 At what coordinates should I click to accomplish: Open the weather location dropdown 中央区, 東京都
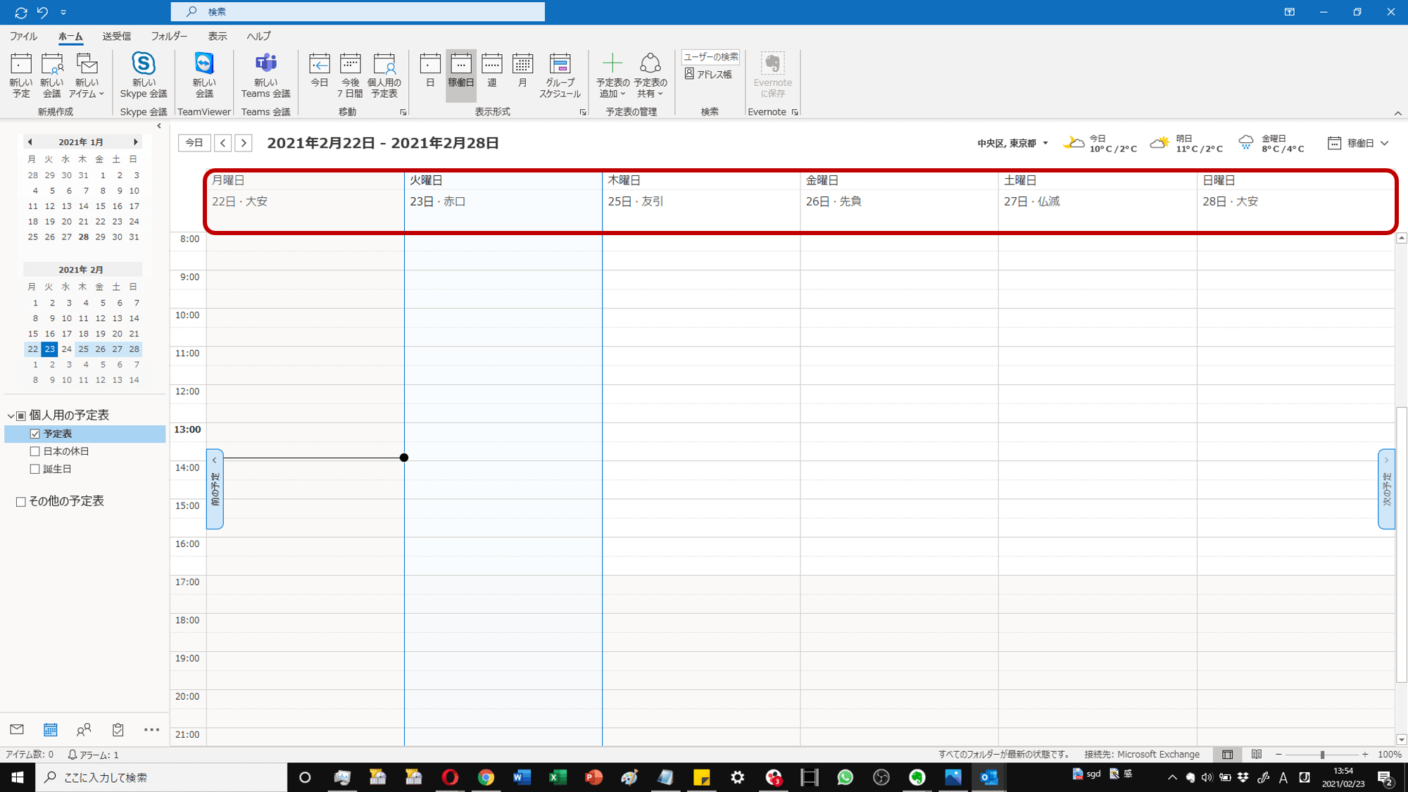pyautogui.click(x=1012, y=144)
